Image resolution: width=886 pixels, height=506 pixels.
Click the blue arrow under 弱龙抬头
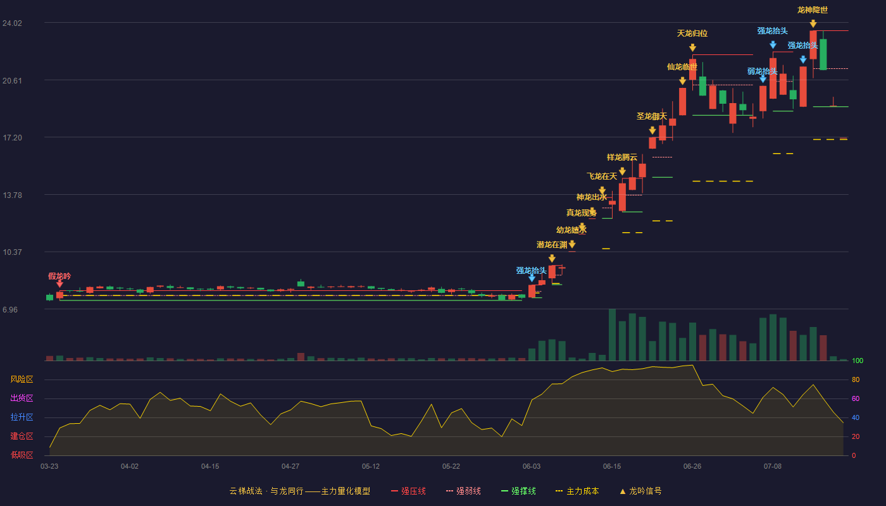pos(763,79)
